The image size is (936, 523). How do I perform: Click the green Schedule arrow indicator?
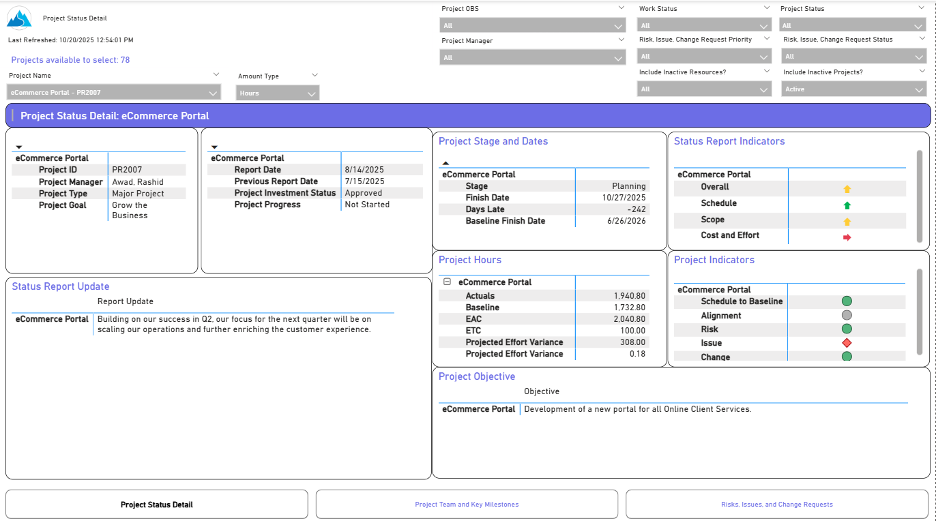847,205
